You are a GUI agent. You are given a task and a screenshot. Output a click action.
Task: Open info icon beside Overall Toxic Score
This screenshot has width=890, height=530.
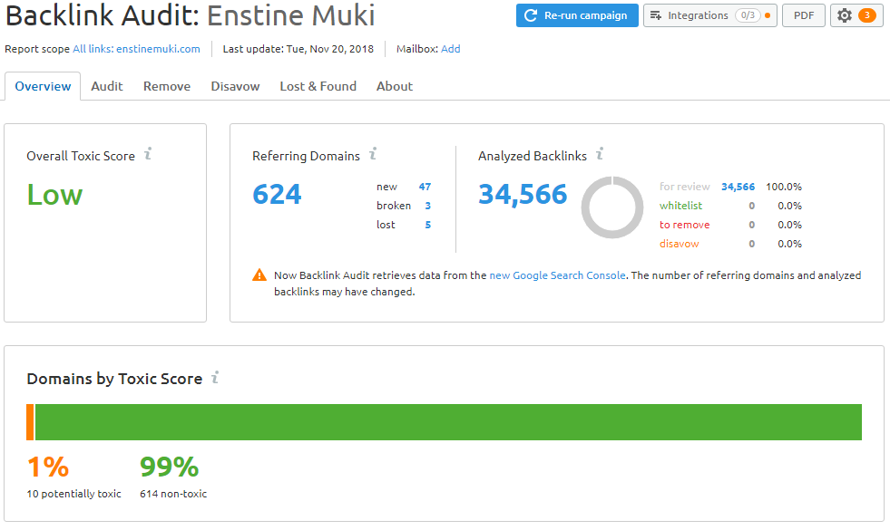coord(148,154)
